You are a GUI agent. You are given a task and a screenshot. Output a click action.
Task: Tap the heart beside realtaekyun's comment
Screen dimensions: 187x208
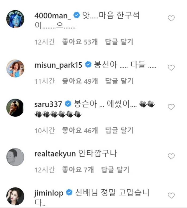coord(171,156)
